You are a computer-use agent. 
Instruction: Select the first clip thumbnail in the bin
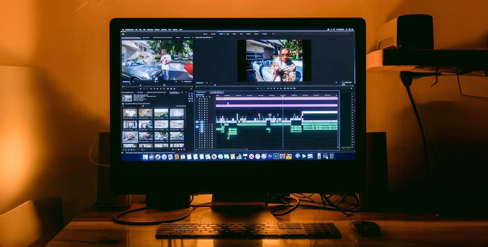click(130, 113)
